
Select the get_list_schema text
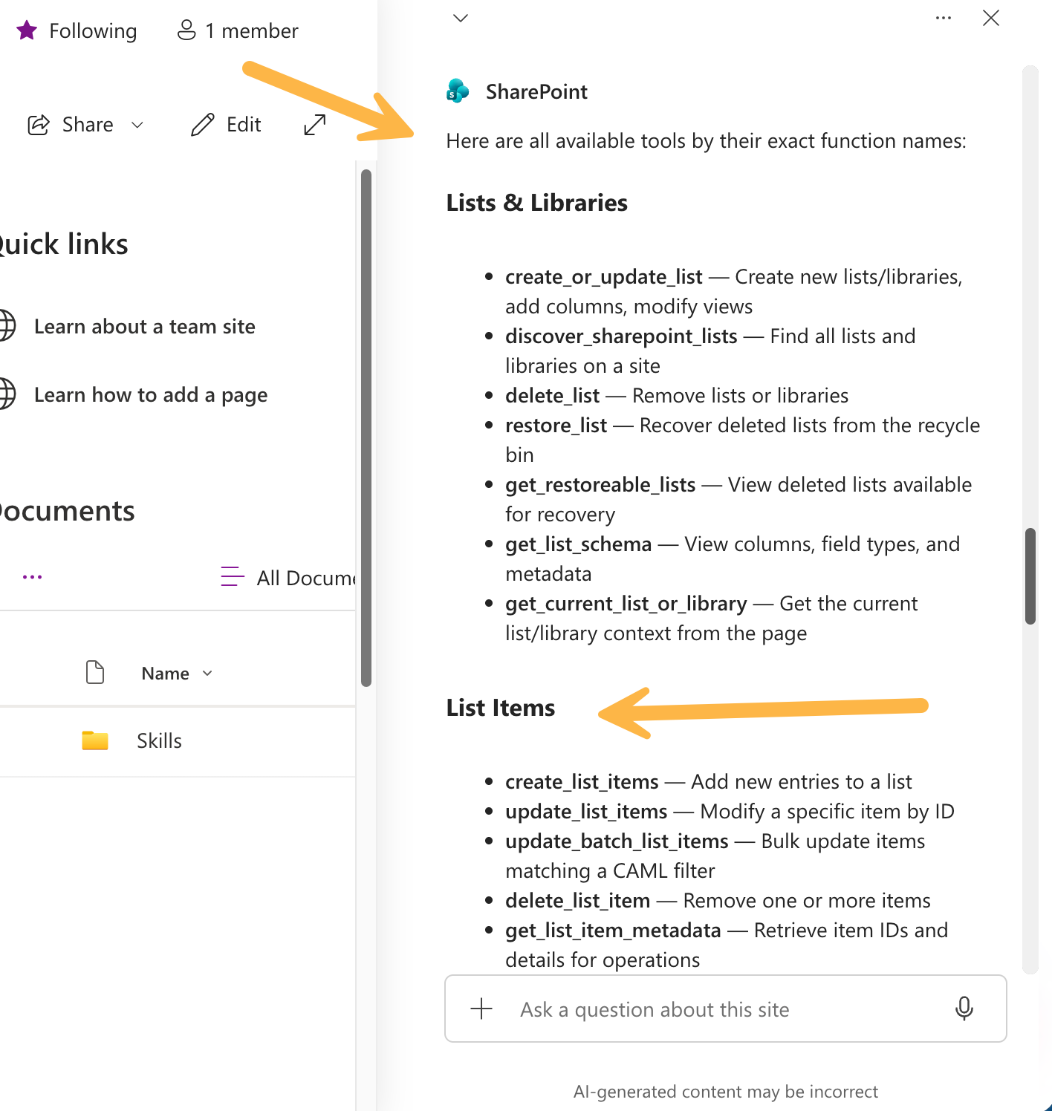coord(579,544)
